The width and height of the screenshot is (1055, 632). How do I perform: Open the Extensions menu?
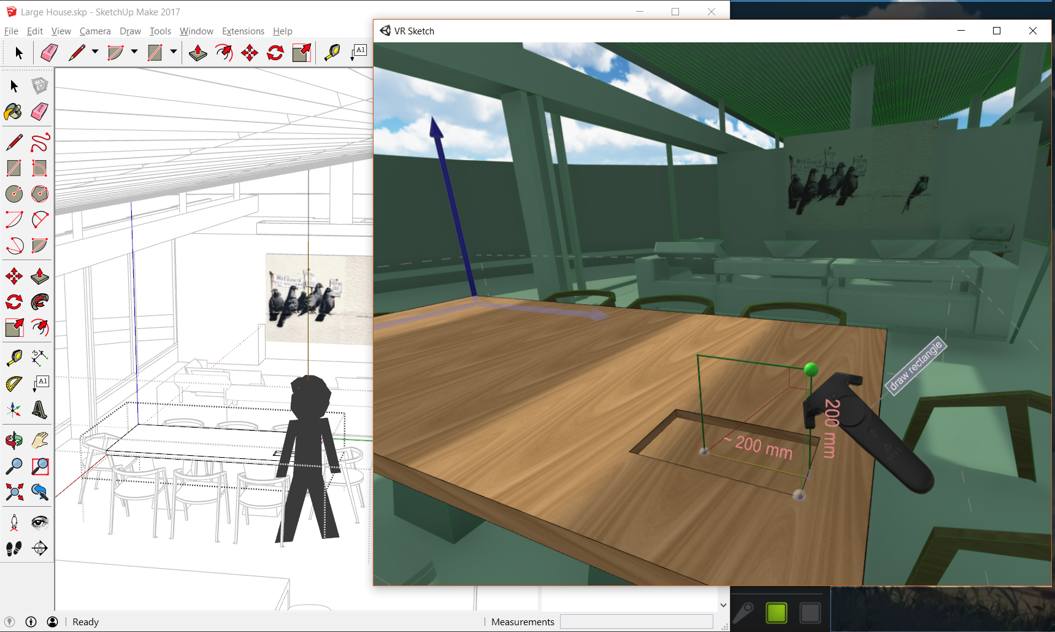click(243, 31)
